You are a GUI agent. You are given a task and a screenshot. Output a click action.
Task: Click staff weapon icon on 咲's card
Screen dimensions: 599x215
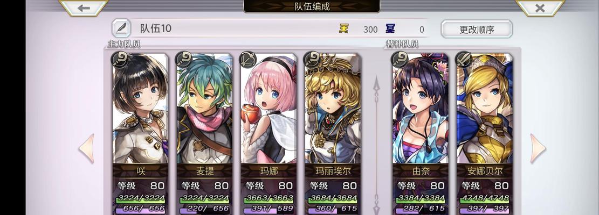point(120,59)
